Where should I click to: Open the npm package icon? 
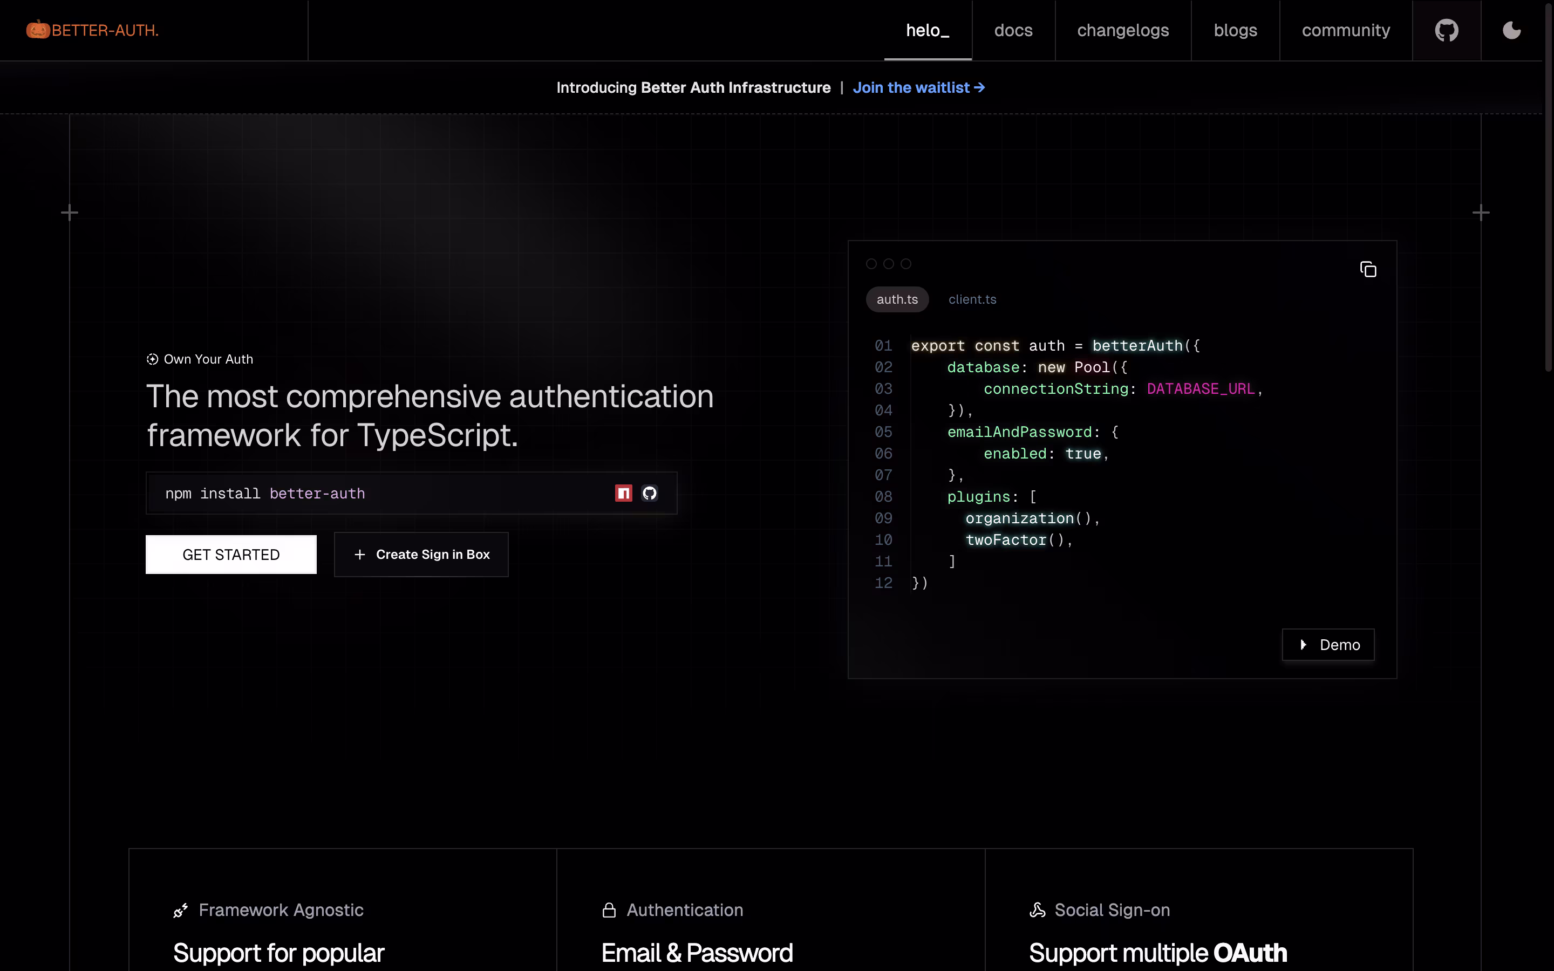[624, 493]
